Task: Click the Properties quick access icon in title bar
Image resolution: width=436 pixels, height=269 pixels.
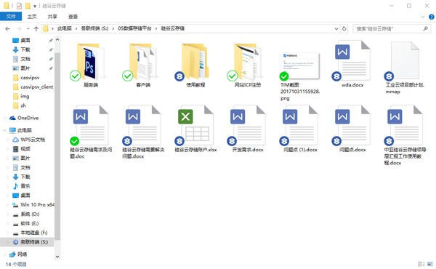Action: pyautogui.click(x=19, y=6)
